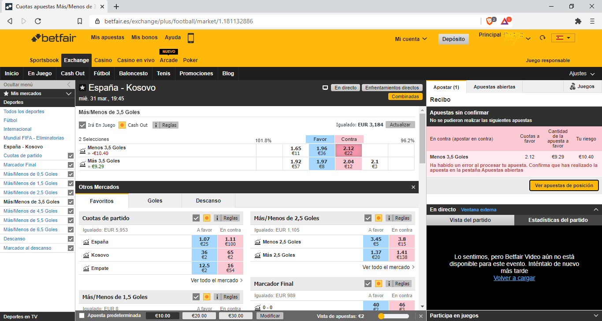The image size is (602, 321).
Task: Switch to the Goles tab
Action: 155,201
